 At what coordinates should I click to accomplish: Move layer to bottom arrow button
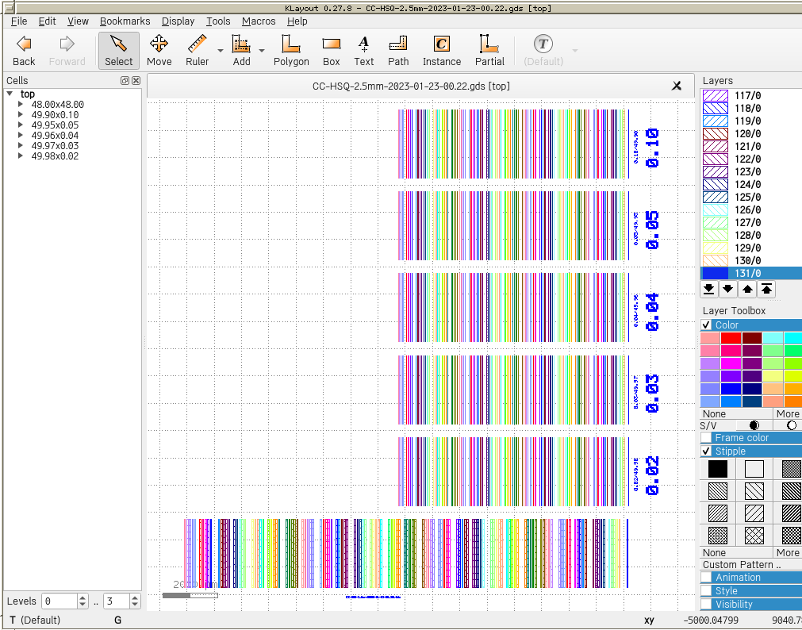coord(709,289)
